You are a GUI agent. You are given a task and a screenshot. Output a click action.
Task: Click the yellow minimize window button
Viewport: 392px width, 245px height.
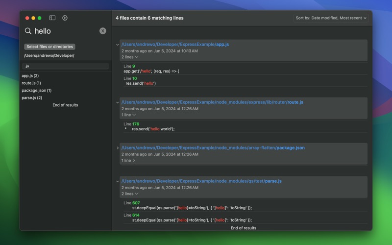click(33, 18)
